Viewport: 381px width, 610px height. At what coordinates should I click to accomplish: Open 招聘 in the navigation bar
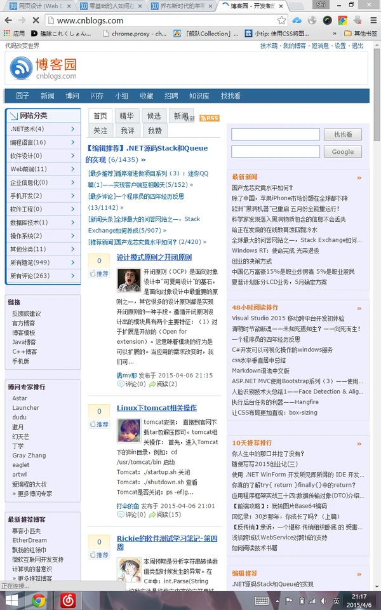click(x=171, y=96)
